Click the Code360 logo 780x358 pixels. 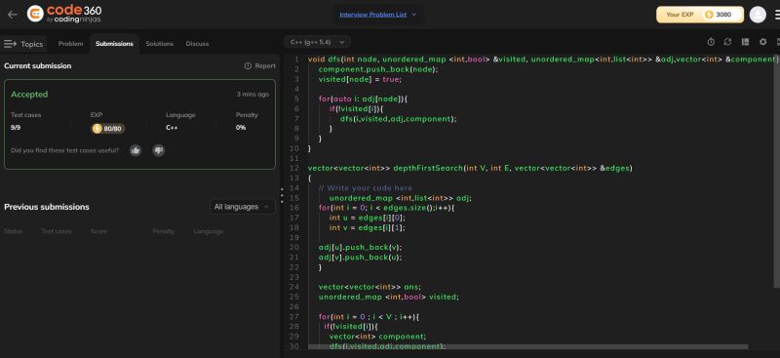click(x=64, y=14)
